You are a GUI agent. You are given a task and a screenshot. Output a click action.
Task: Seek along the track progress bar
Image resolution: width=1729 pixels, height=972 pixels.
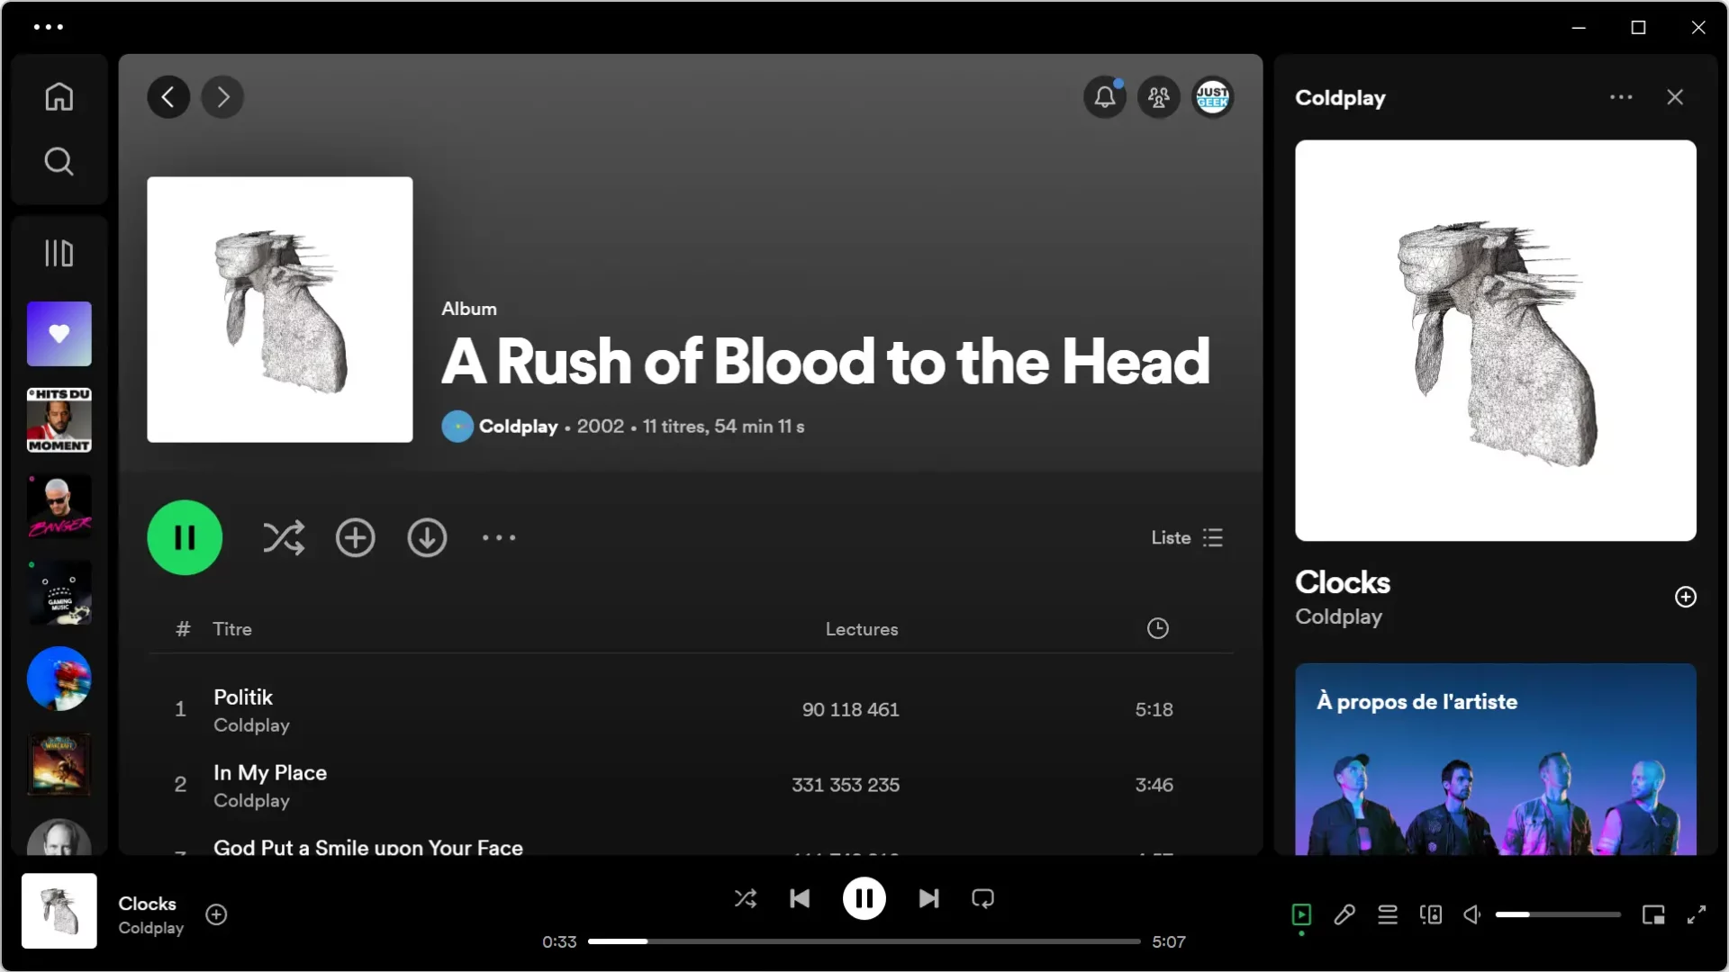[864, 941]
